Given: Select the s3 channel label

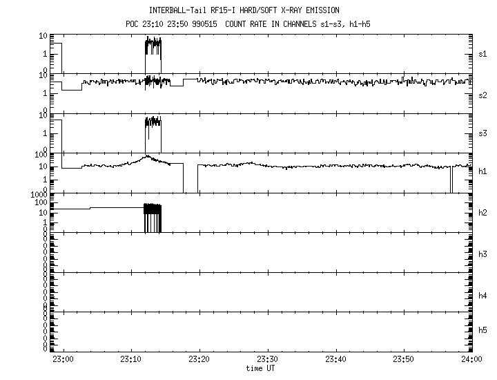Looking at the screenshot, I should [x=483, y=133].
